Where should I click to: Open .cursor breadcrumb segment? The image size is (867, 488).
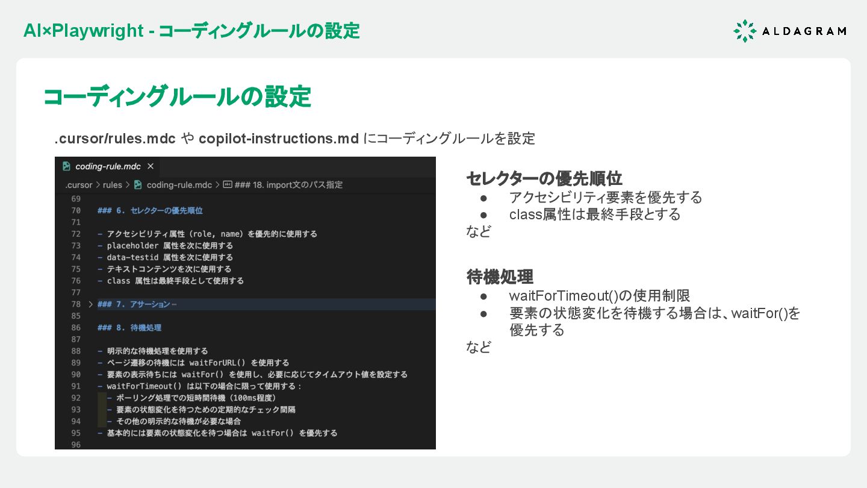[x=78, y=185]
